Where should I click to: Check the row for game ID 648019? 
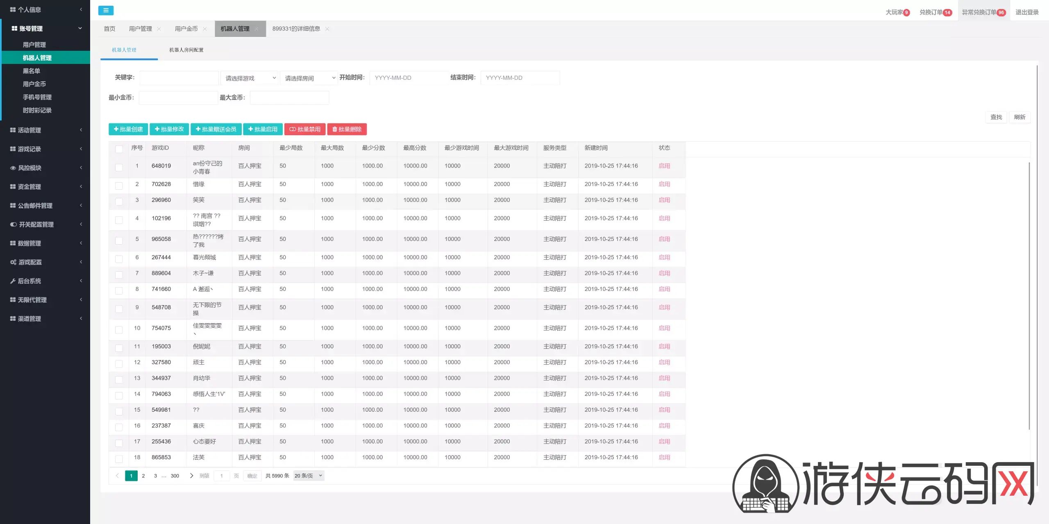pyautogui.click(x=119, y=167)
